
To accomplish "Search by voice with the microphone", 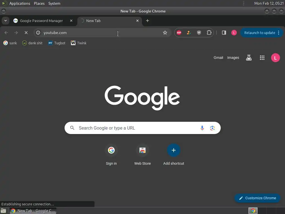I will coord(202,128).
